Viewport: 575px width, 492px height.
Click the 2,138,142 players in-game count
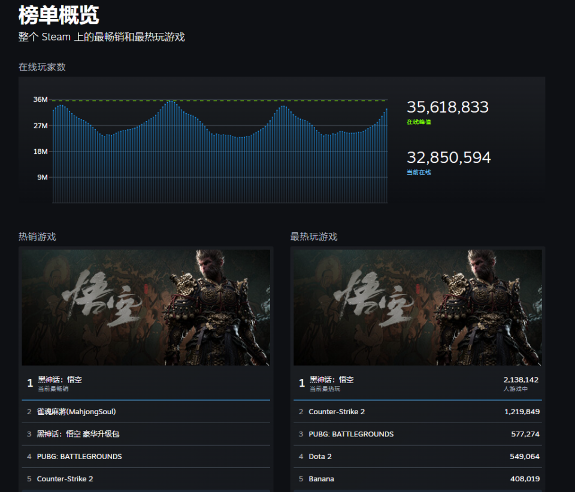pyautogui.click(x=521, y=380)
